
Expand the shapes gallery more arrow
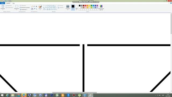(x=57, y=9)
